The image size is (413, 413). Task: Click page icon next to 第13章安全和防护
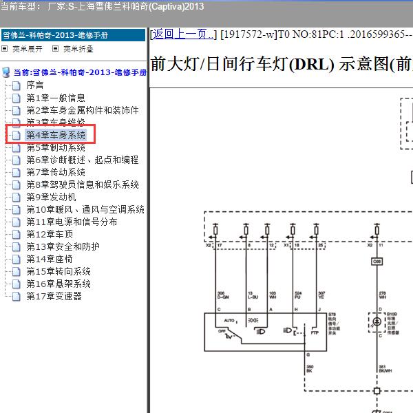17,247
